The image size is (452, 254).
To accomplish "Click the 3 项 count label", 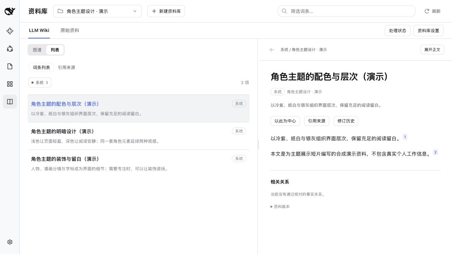I will 245,83.
